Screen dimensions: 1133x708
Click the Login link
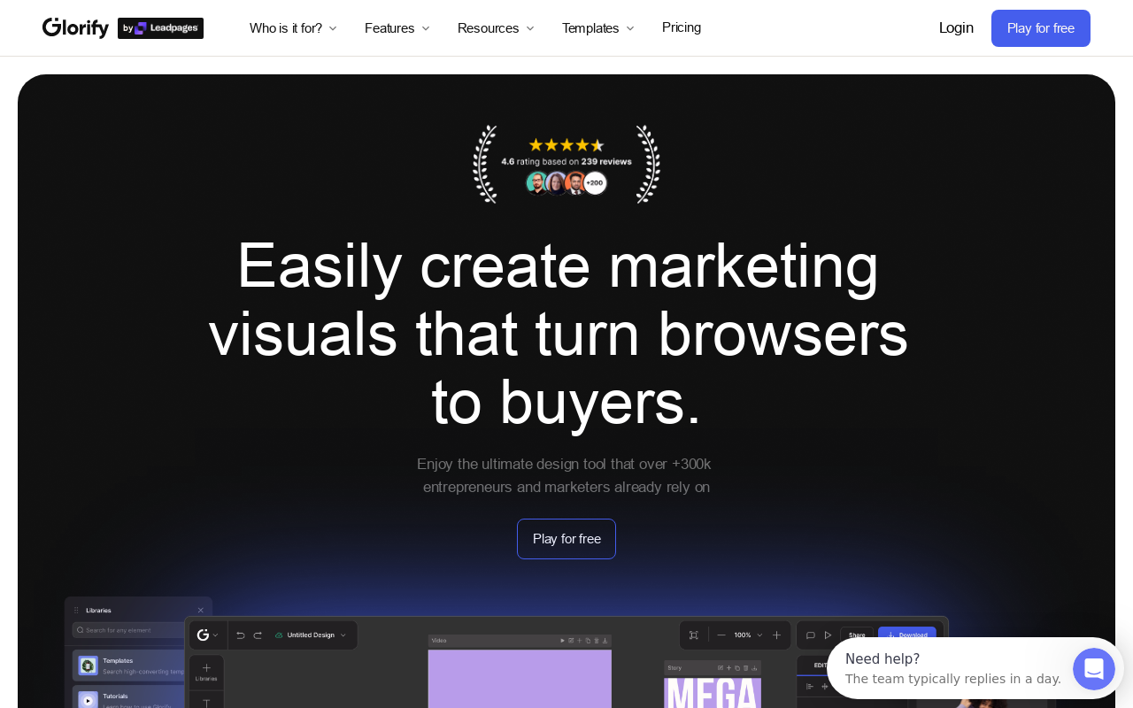(x=956, y=28)
